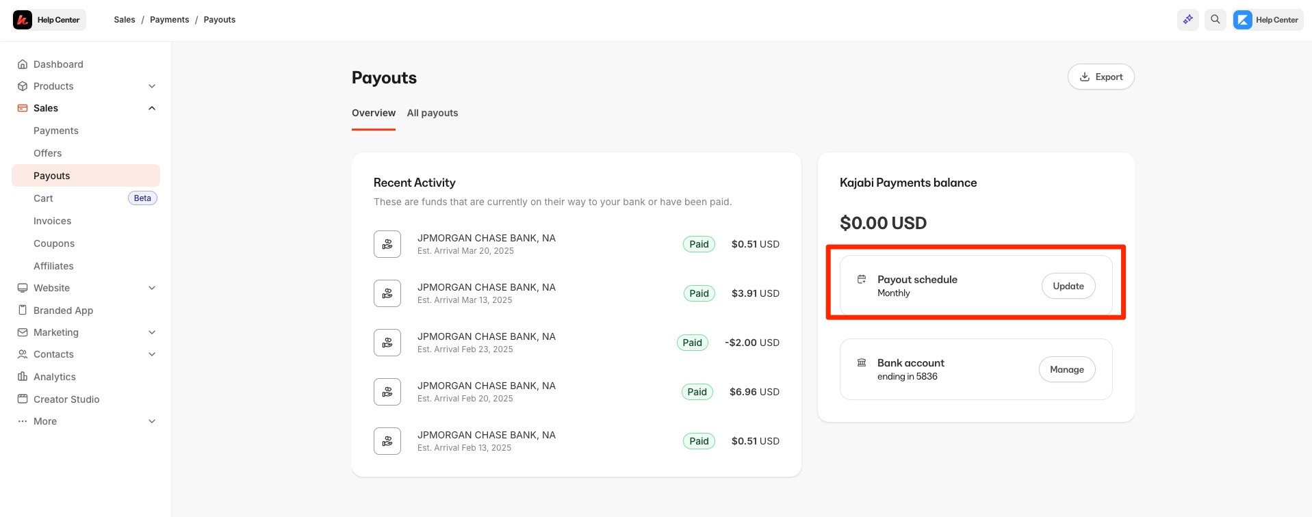
Task: Collapse the Sales menu chevron
Action: coord(152,108)
